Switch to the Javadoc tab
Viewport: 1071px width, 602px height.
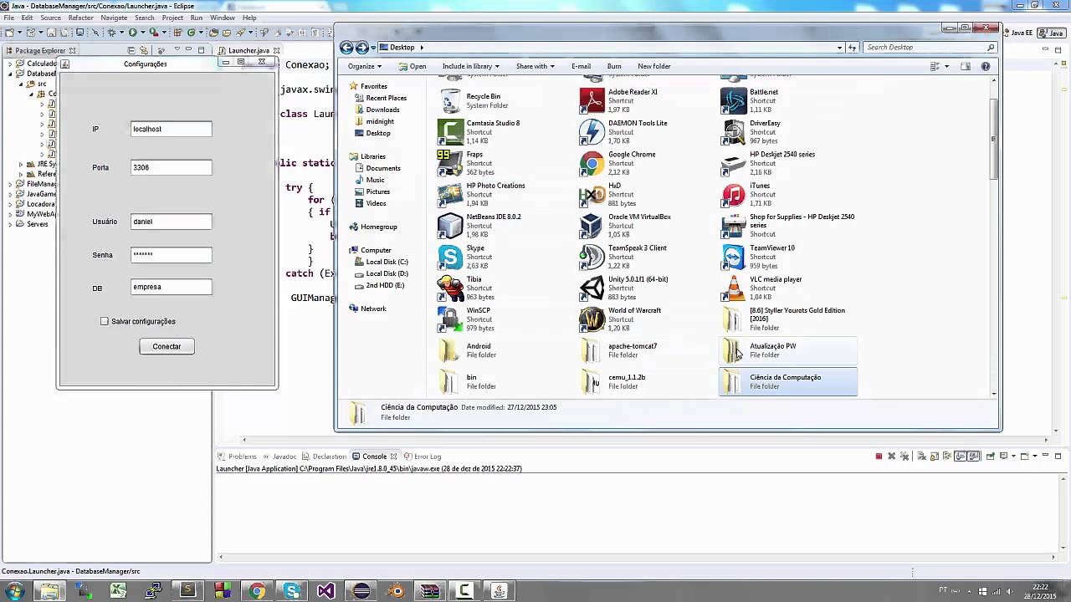point(279,457)
